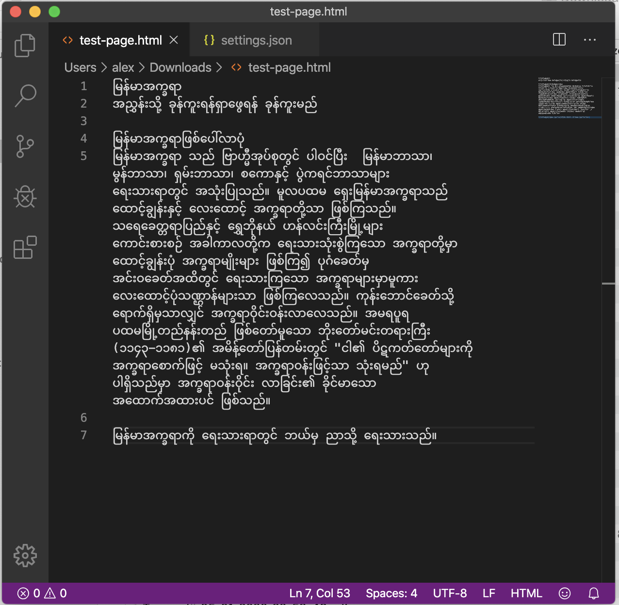Screen dimensions: 619x605
Task: Select the Search icon in activity bar
Action: 25,96
